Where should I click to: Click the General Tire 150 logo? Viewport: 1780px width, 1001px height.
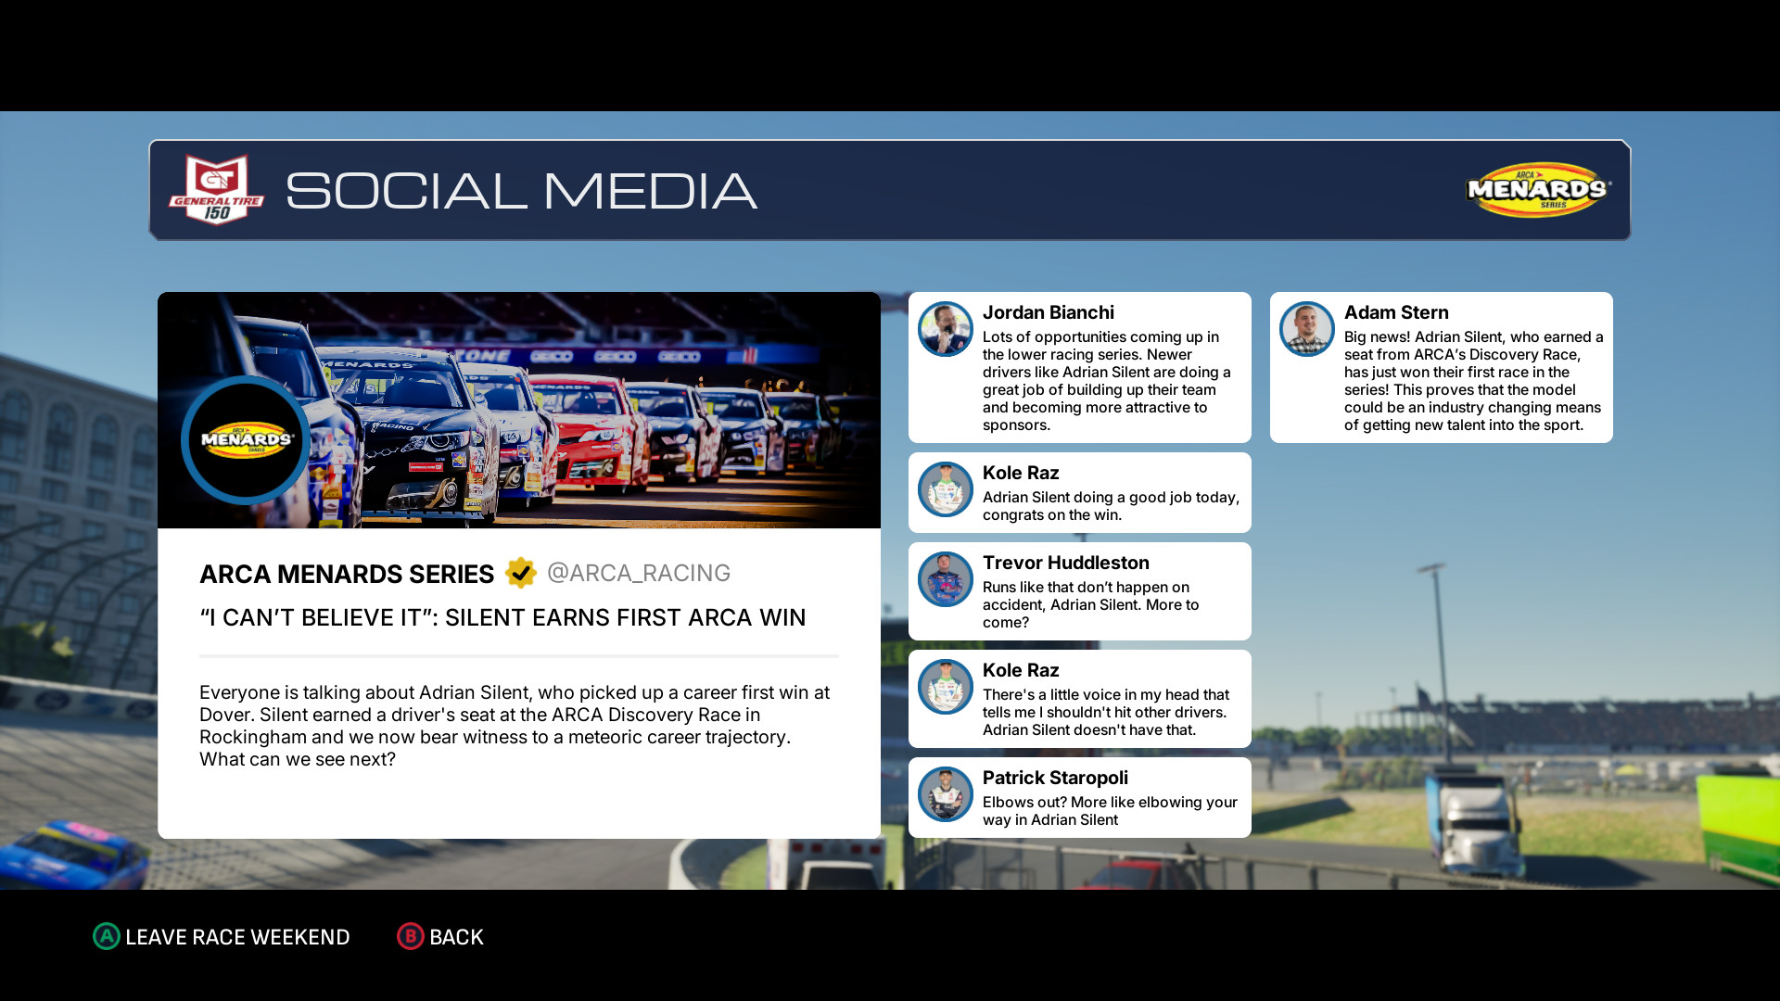click(216, 190)
